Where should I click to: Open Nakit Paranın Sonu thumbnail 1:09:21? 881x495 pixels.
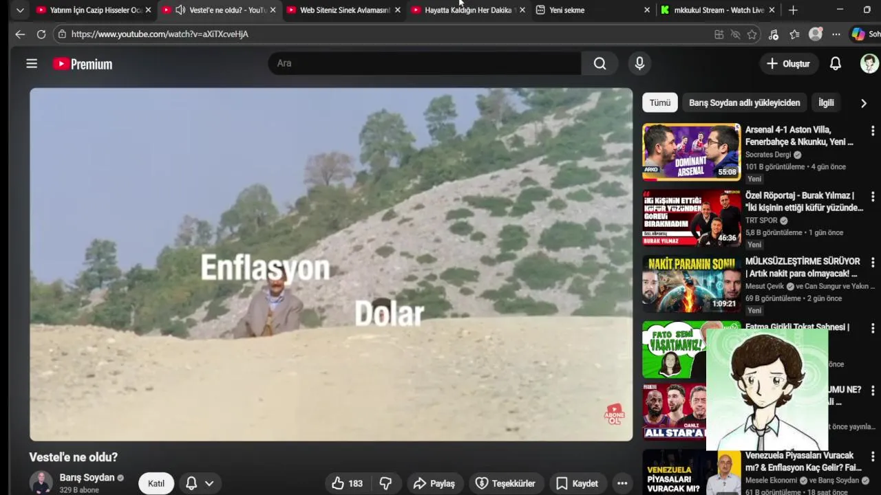coord(691,283)
